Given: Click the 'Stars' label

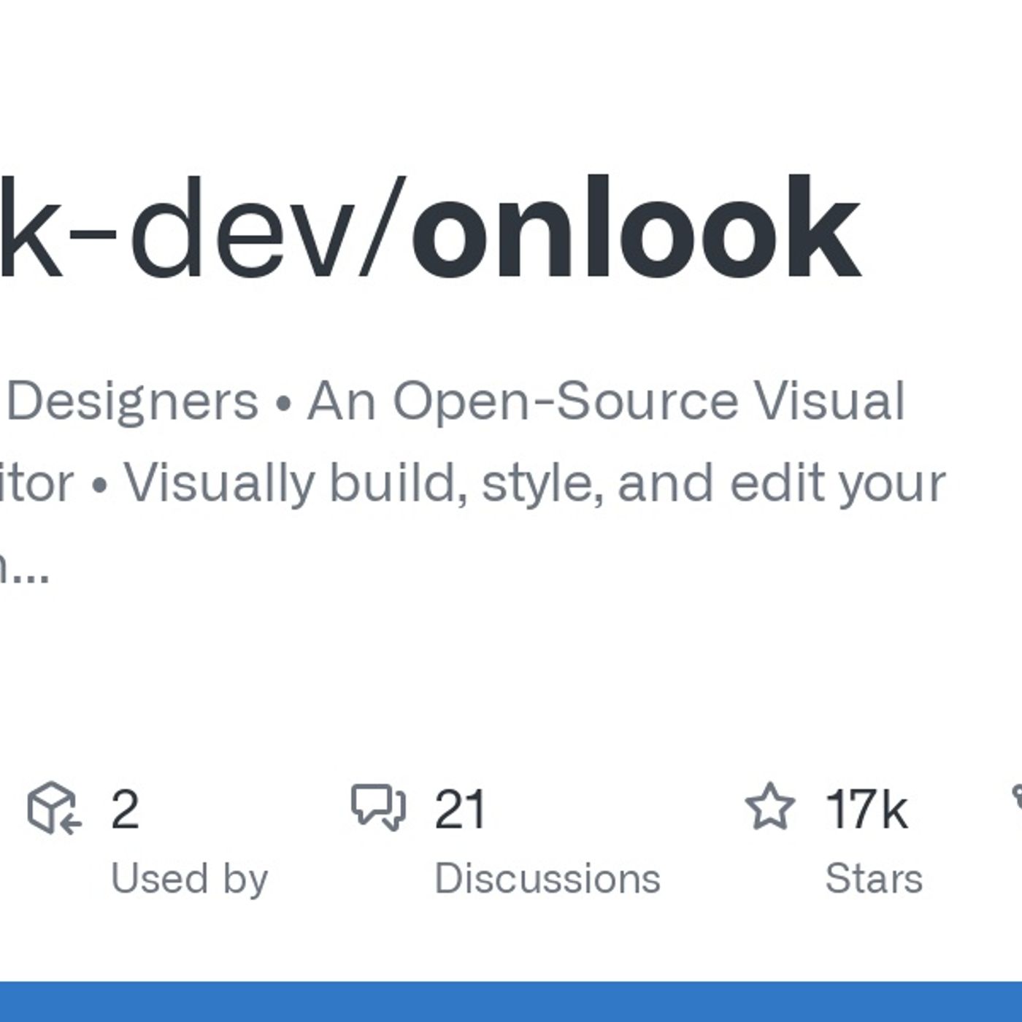Looking at the screenshot, I should point(874,878).
